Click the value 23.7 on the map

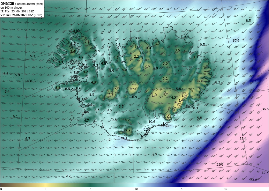(x=265, y=172)
